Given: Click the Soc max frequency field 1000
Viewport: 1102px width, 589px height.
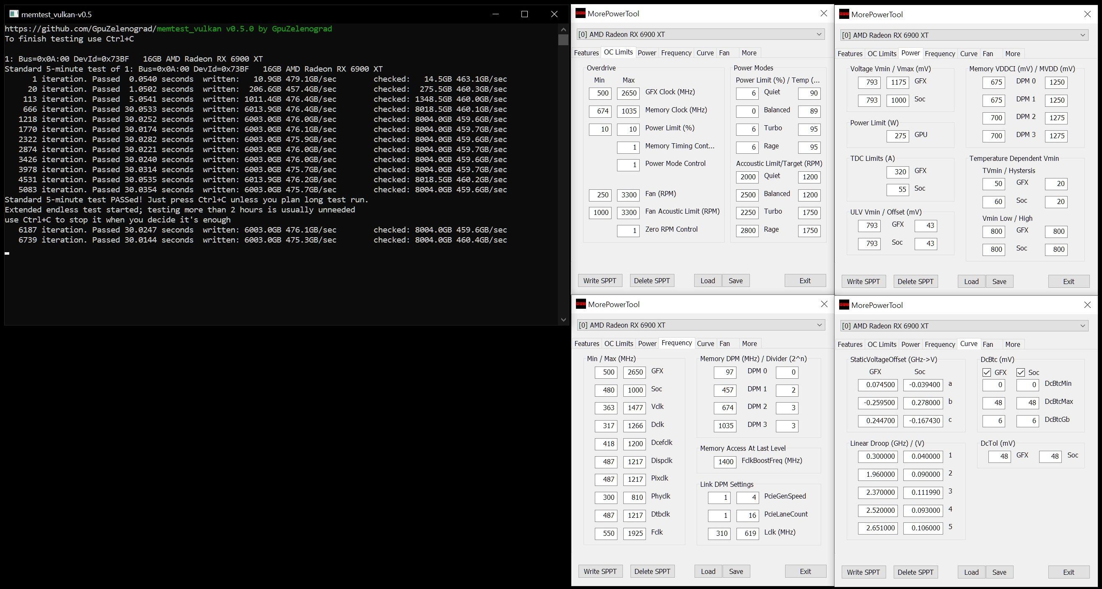Looking at the screenshot, I should click(635, 390).
